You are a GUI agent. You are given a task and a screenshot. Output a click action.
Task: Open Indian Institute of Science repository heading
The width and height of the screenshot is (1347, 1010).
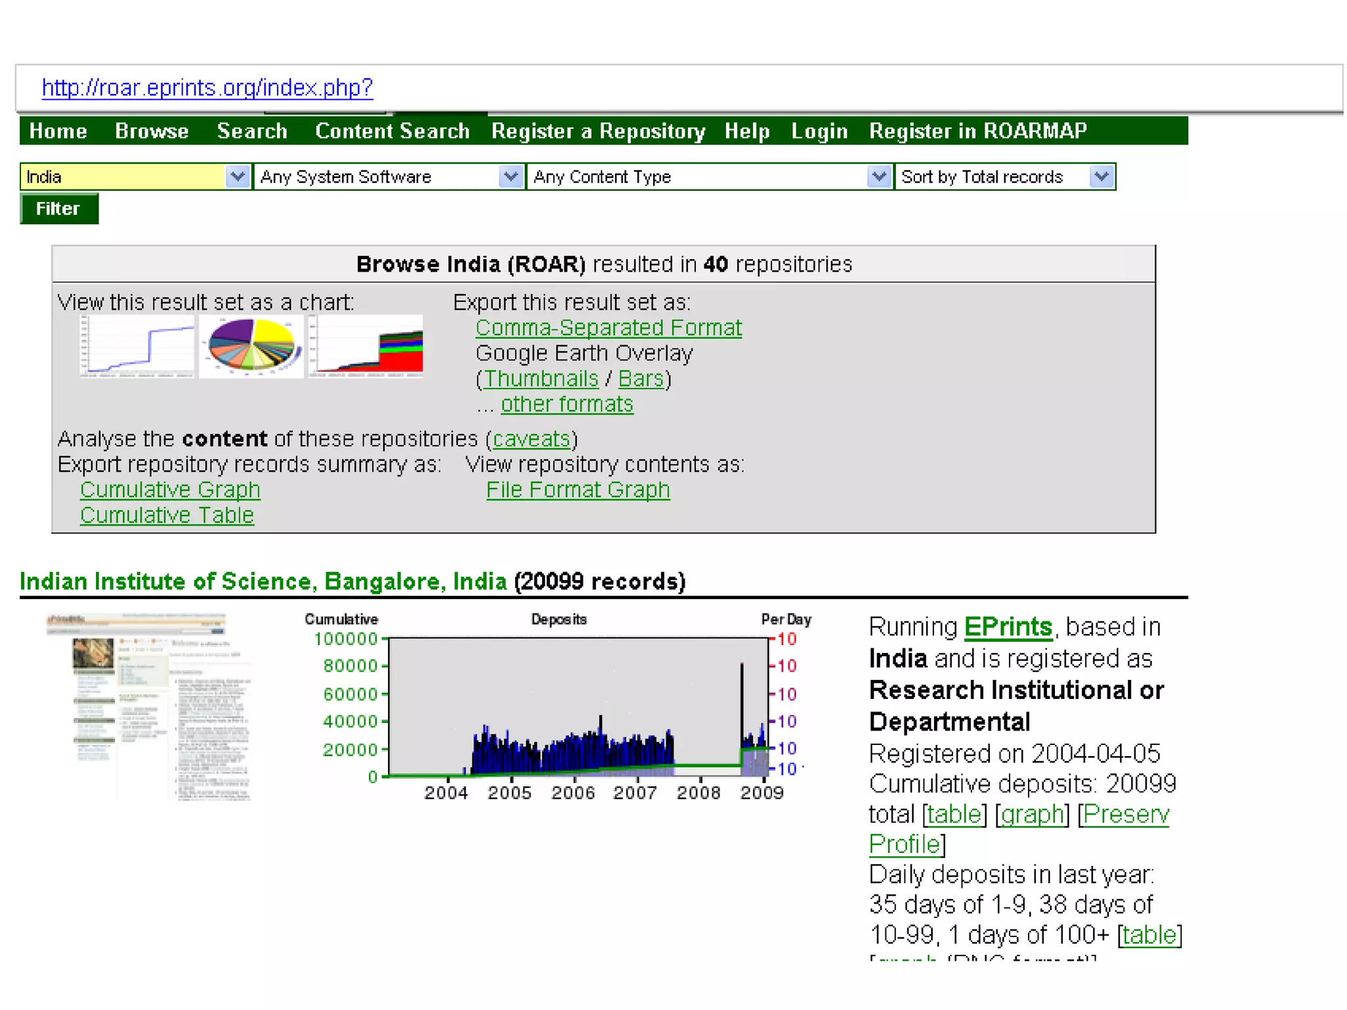pos(263,581)
